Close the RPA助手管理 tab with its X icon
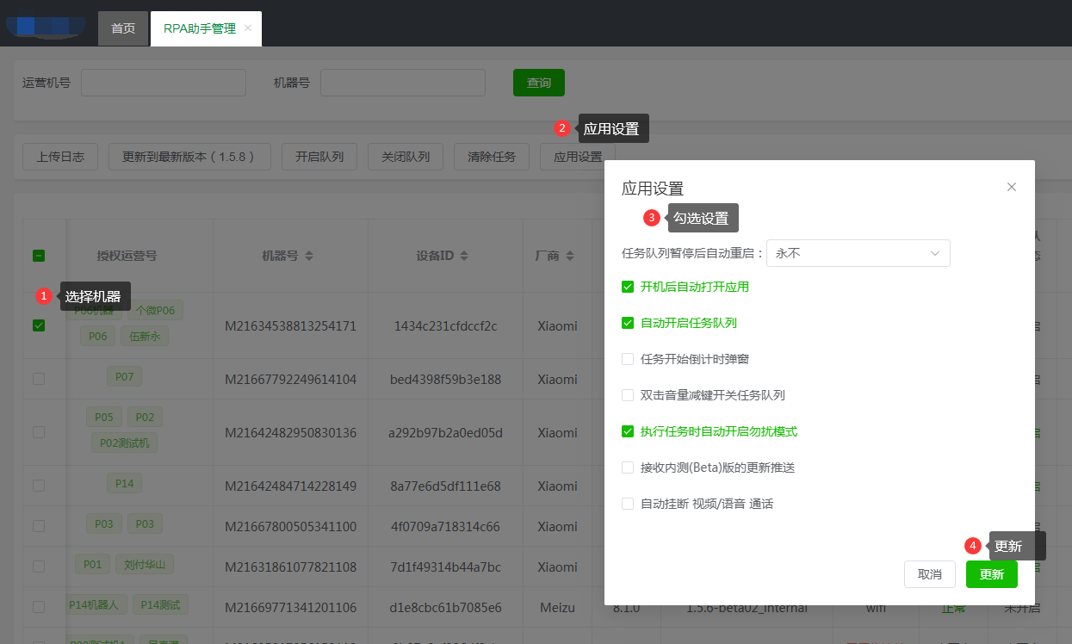 coord(248,28)
